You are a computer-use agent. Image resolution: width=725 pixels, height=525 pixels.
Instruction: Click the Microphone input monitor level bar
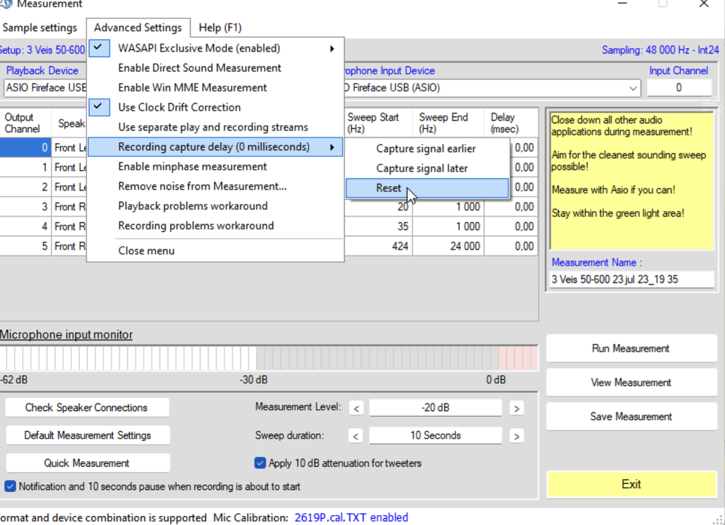click(269, 358)
